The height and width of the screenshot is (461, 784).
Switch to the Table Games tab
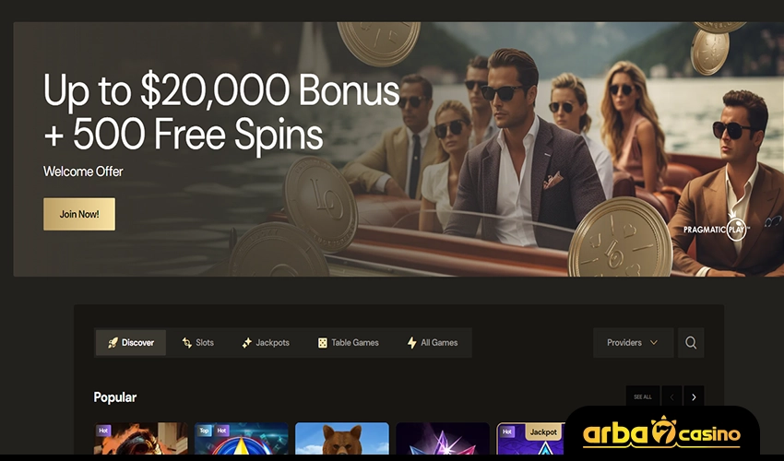click(x=349, y=342)
